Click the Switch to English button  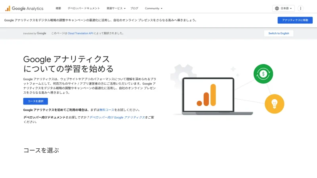[279, 33]
